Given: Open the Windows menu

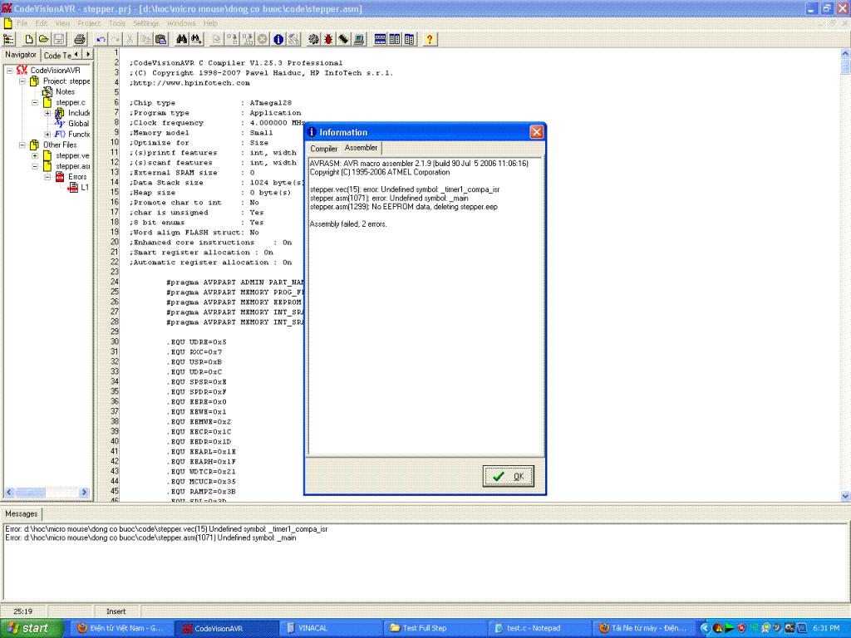Looking at the screenshot, I should (181, 23).
